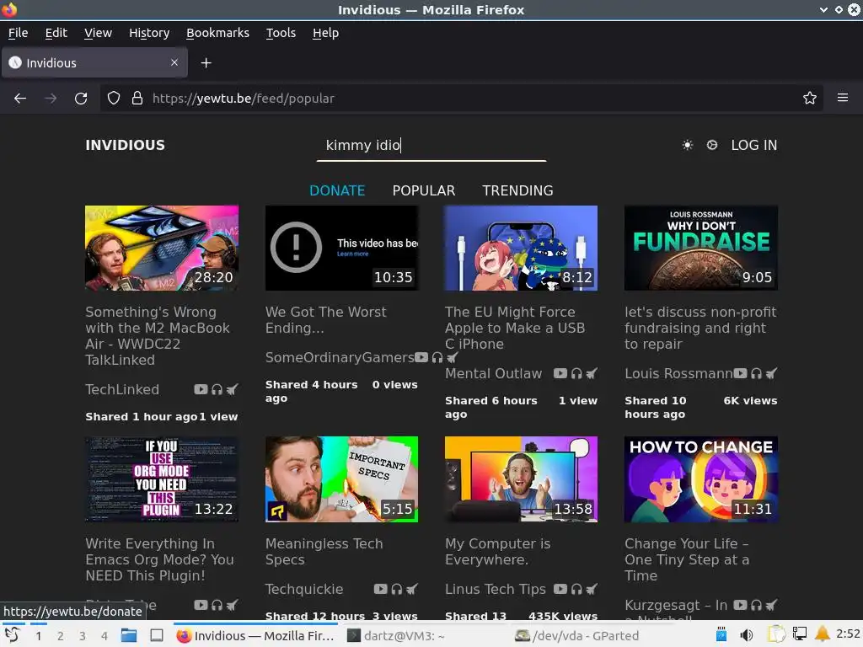
Task: Click 'Change Your Life – One Tiny Step' title
Action: point(687,559)
